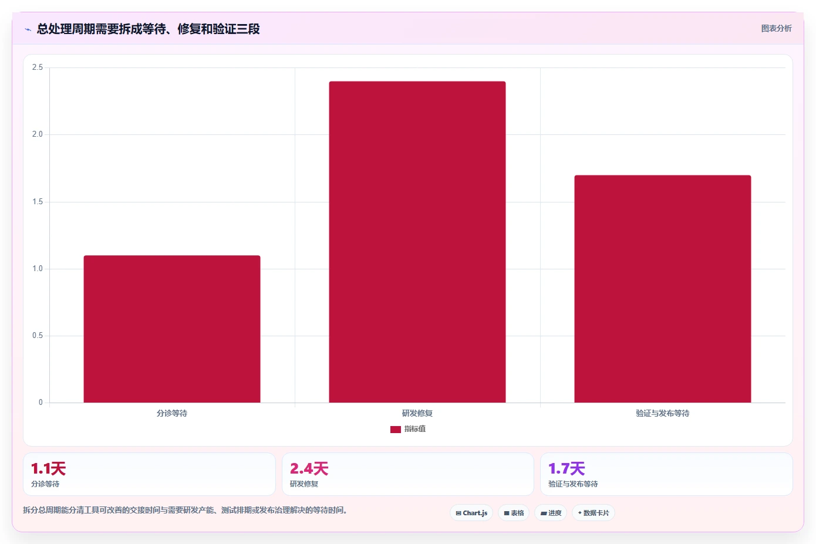Viewport: 816px width, 544px height.
Task: Toggle the 指标值 legend color swatch
Action: click(396, 430)
